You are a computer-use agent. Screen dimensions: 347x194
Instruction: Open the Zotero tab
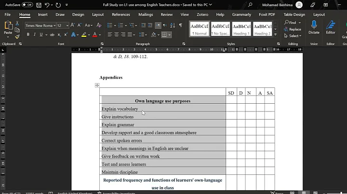pos(202,14)
